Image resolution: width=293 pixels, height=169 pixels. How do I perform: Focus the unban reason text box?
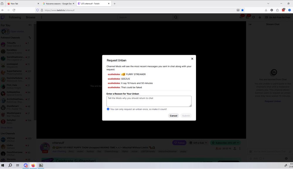click(x=149, y=101)
